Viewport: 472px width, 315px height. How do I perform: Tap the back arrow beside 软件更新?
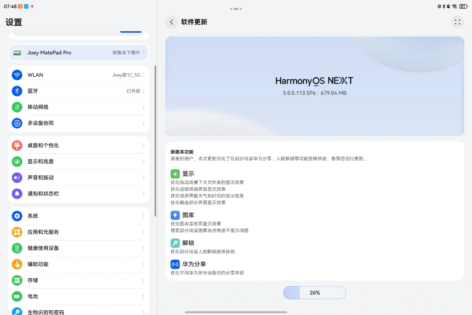click(172, 22)
